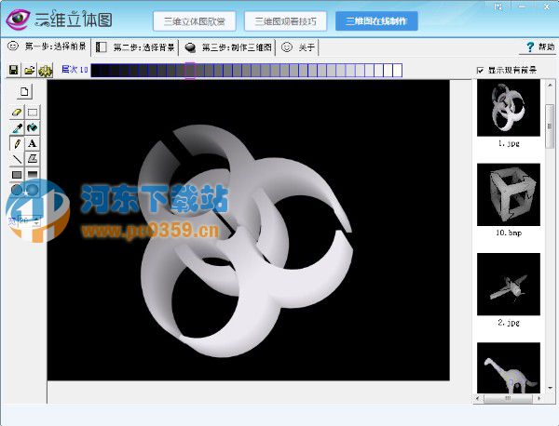Select the Pencil tool

17,143
